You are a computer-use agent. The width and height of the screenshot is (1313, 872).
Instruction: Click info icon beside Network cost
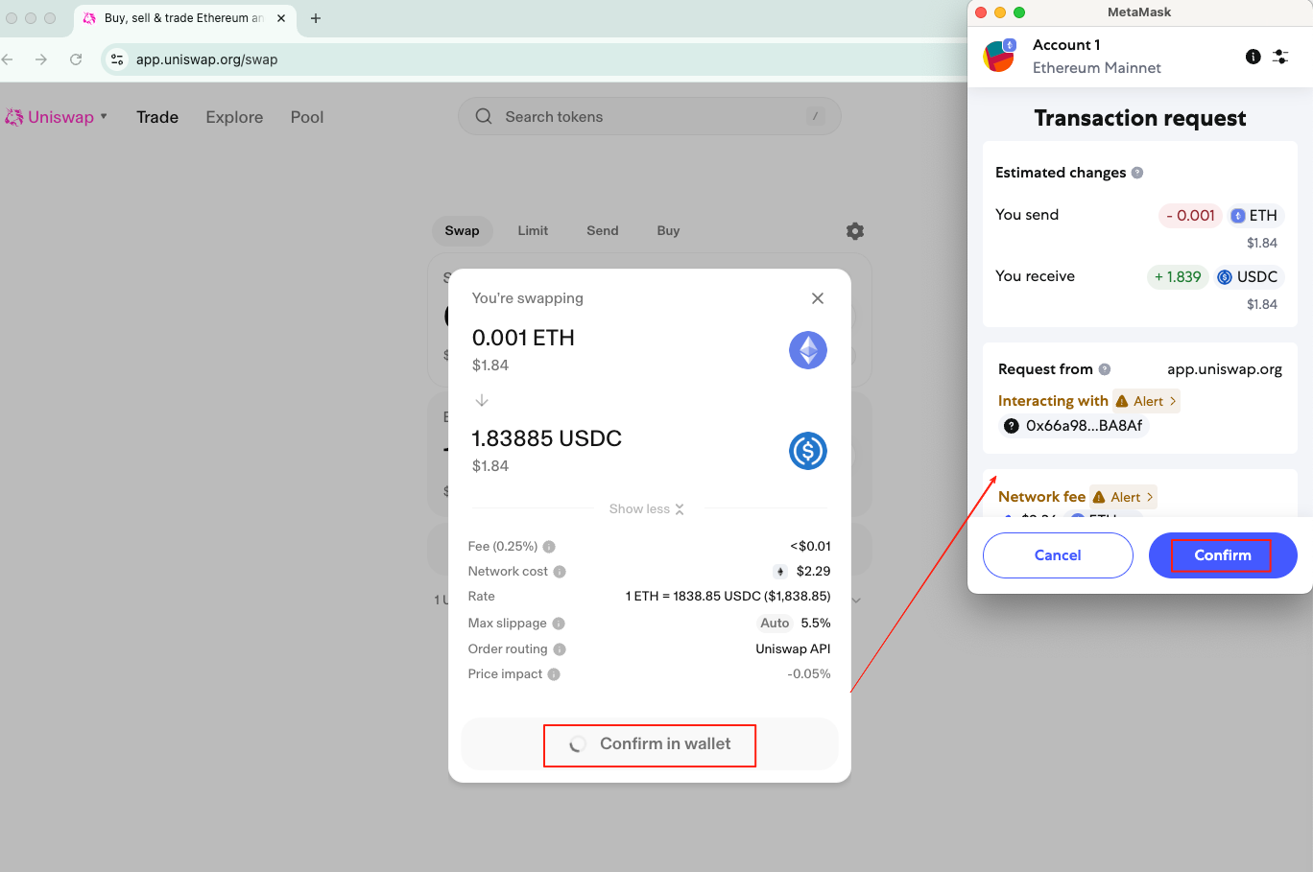tap(560, 572)
